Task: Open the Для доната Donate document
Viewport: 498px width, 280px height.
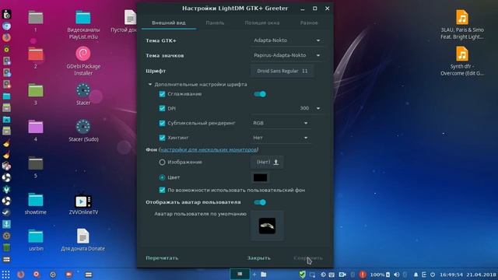Action: [x=83, y=236]
